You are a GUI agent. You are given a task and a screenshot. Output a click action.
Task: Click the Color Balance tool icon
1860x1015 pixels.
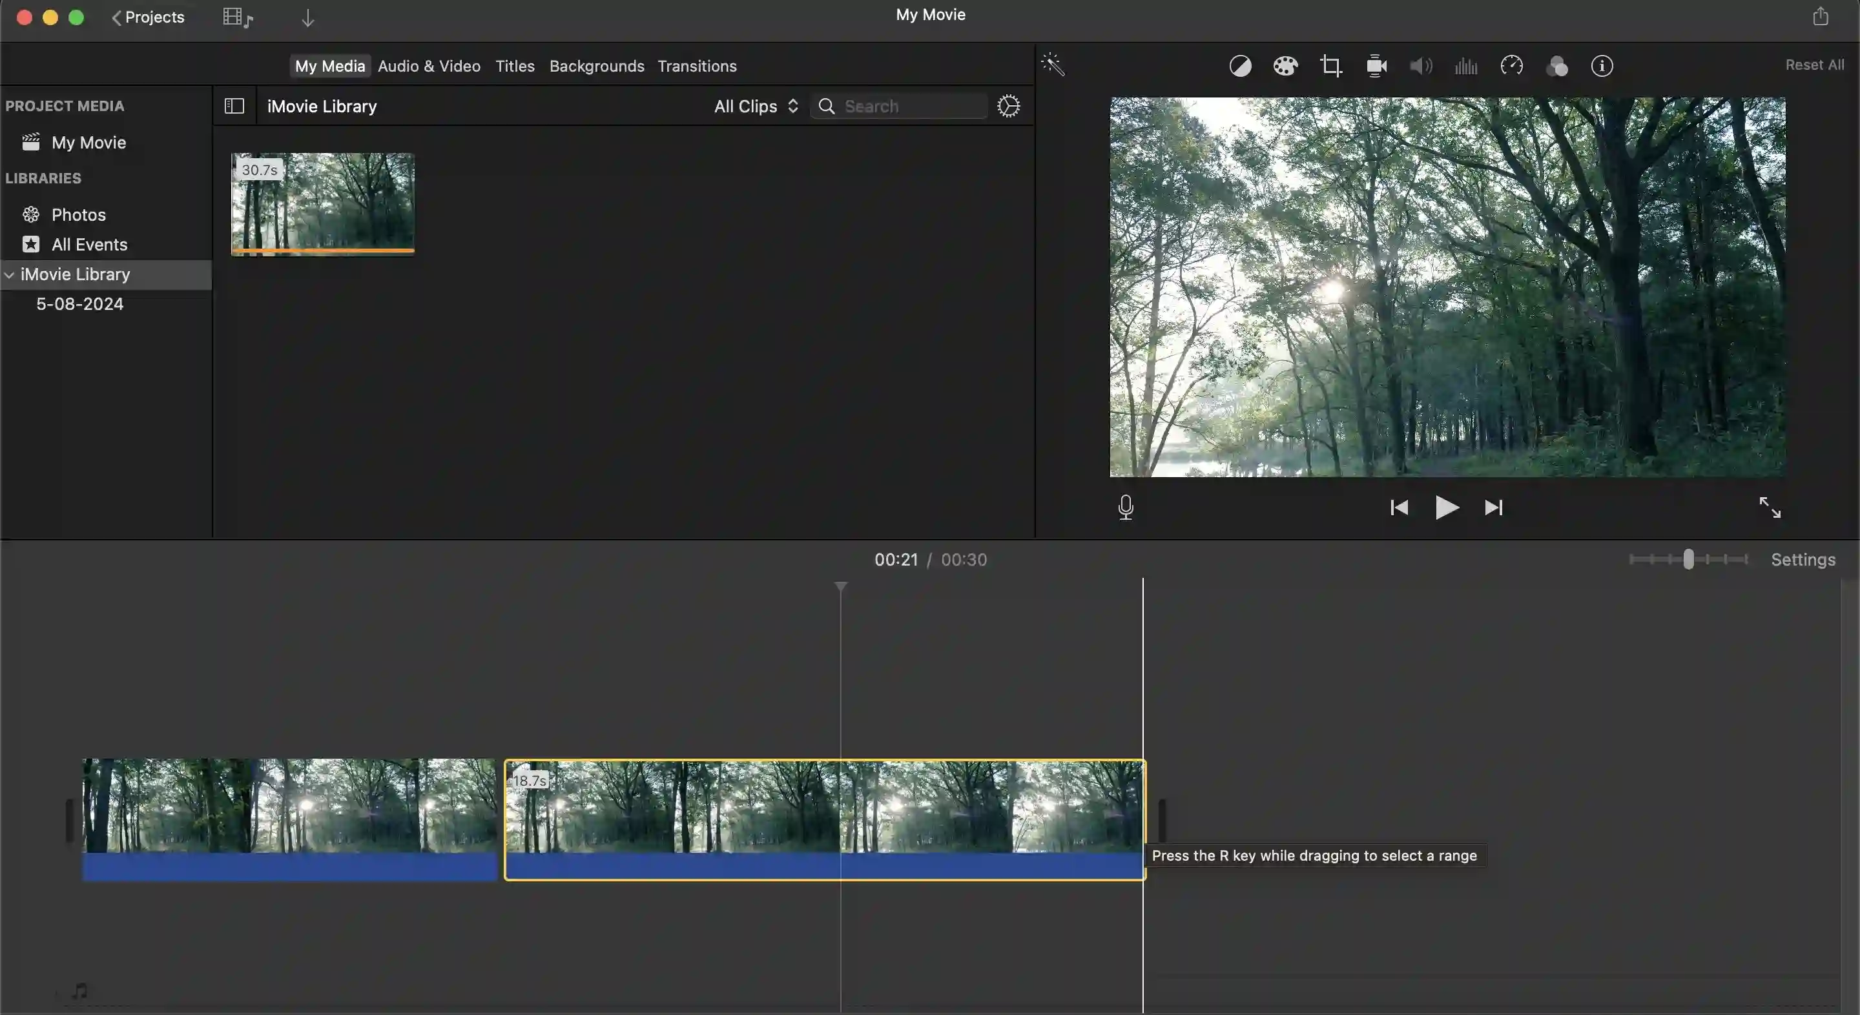[x=1239, y=67]
